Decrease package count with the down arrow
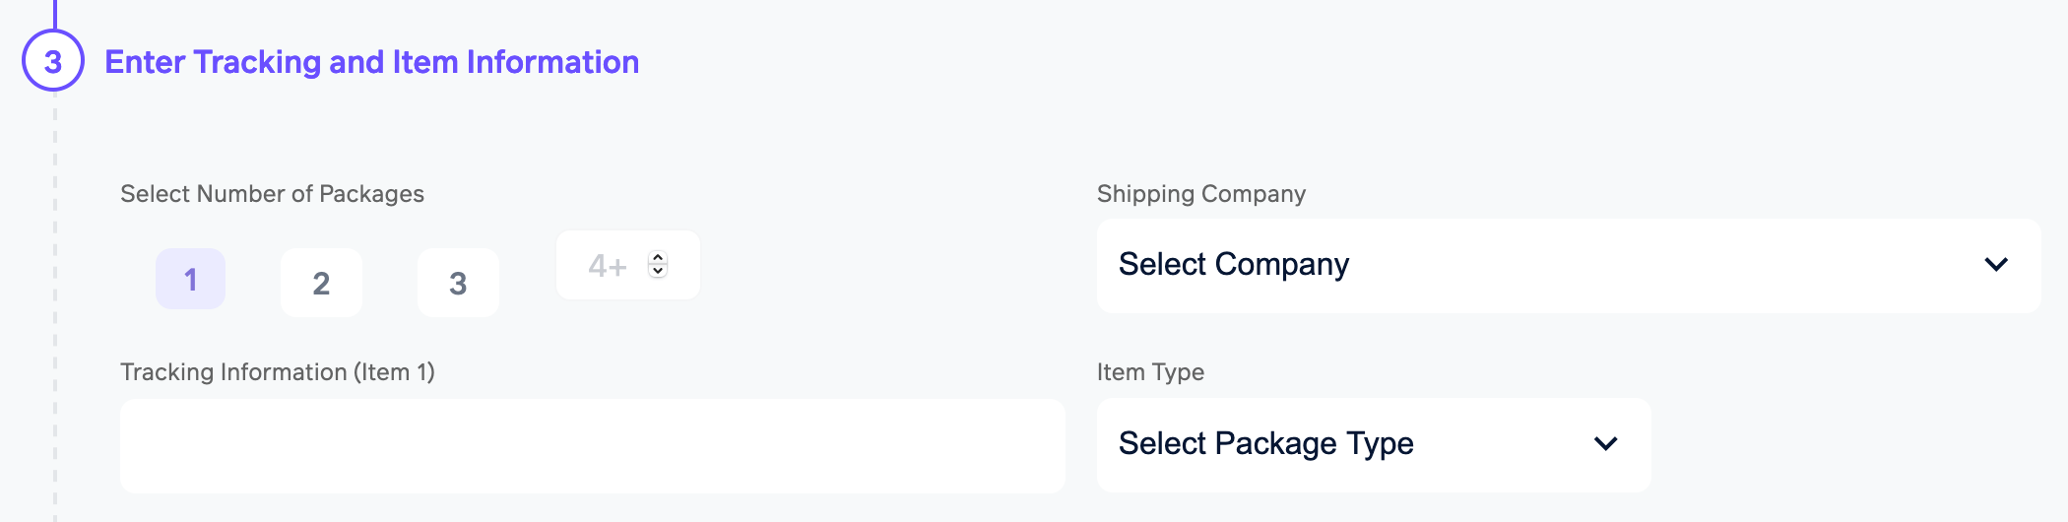Image resolution: width=2068 pixels, height=522 pixels. click(658, 272)
